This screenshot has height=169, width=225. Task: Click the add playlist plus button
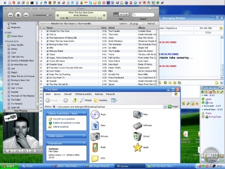pos(9,151)
